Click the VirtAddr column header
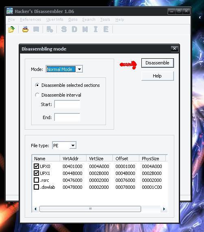Screen dimensions: 204x232 pyautogui.click(x=73, y=159)
